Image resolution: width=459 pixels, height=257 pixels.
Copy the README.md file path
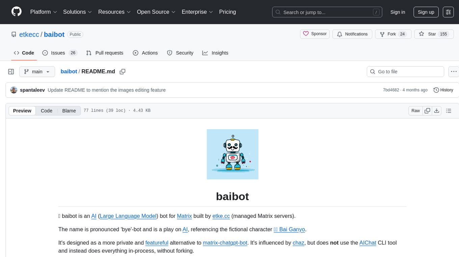click(123, 71)
